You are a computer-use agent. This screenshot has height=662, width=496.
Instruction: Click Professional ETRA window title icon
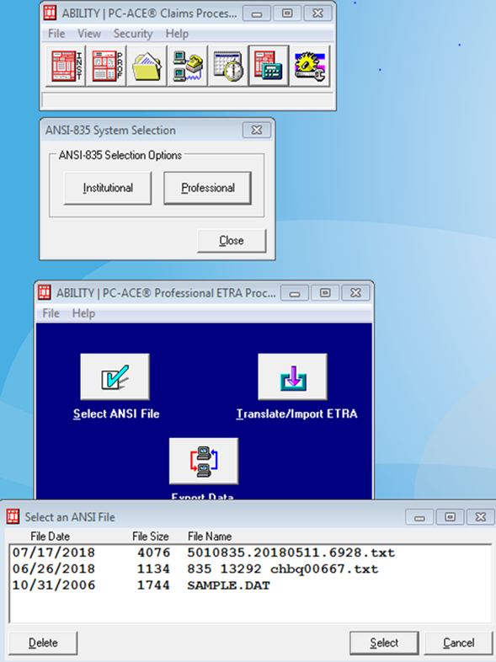[x=45, y=292]
